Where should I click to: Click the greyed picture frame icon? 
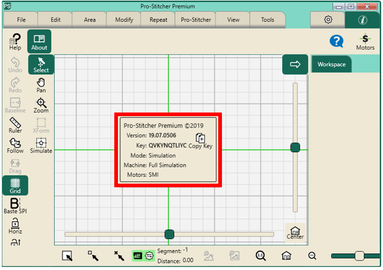234,256
